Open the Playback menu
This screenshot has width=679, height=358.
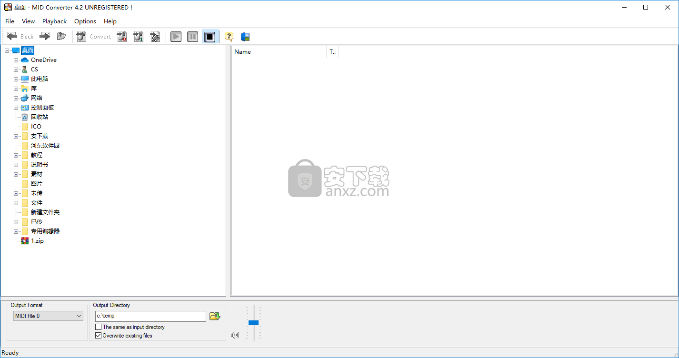55,21
